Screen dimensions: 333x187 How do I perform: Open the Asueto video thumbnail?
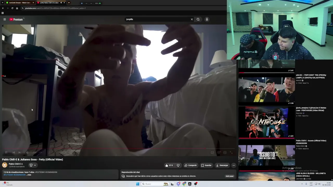[x=267, y=156]
